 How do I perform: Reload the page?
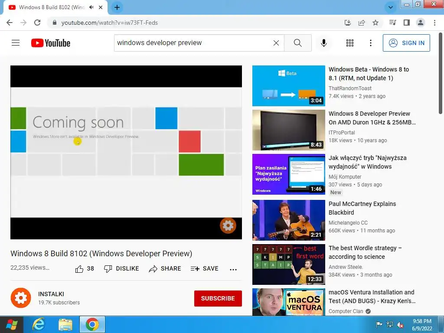[x=37, y=23]
